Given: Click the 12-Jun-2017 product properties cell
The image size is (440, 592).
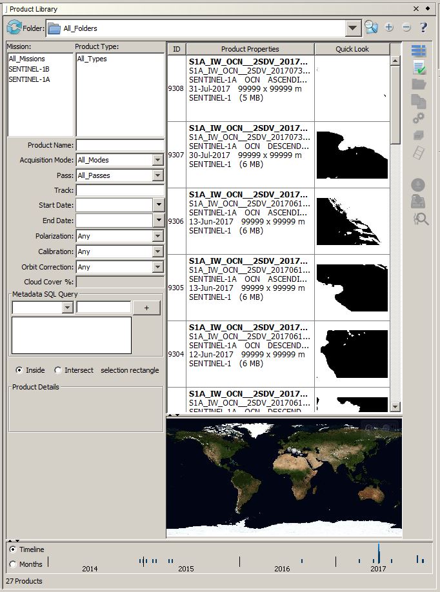Looking at the screenshot, I should [250, 354].
